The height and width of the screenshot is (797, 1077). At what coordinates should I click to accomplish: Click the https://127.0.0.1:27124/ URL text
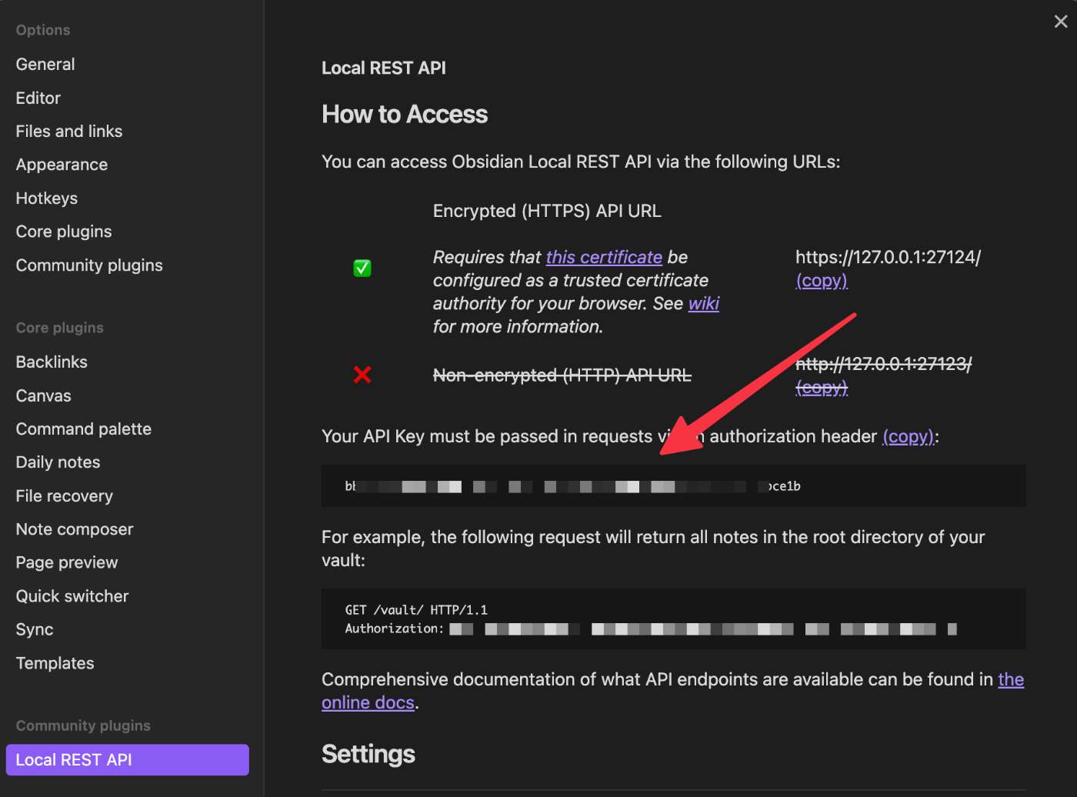click(888, 257)
